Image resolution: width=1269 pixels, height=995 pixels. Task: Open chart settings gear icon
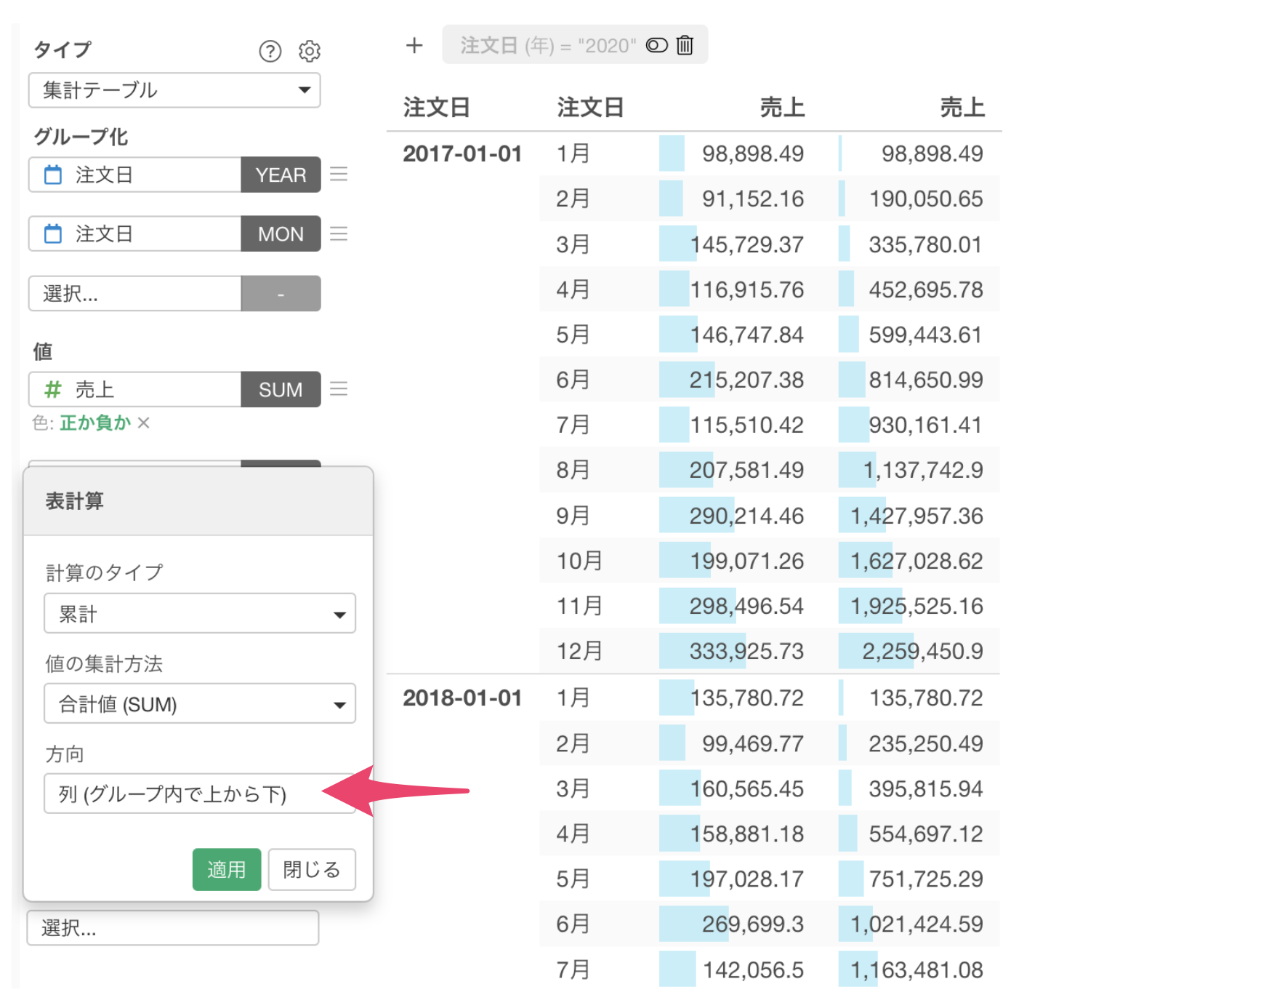pos(310,51)
